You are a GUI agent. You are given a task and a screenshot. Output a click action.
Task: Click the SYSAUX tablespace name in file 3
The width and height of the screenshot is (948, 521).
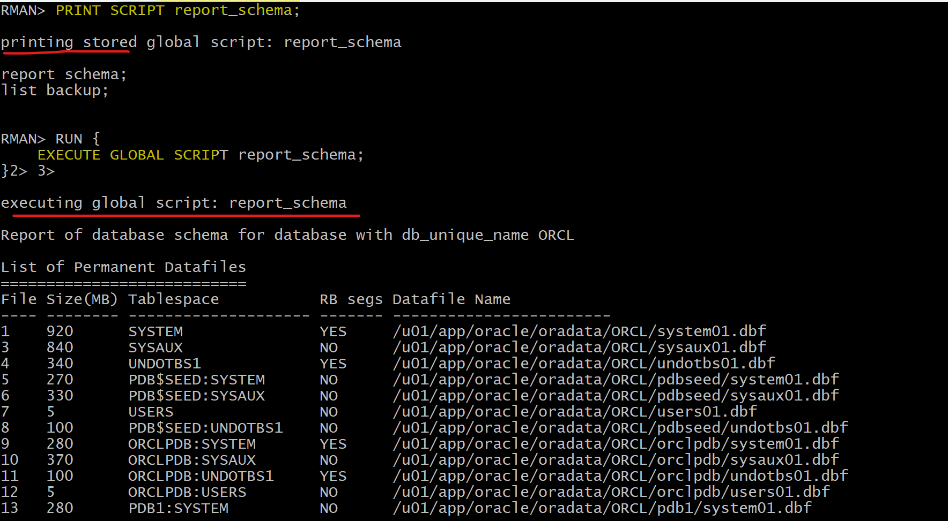pyautogui.click(x=155, y=348)
